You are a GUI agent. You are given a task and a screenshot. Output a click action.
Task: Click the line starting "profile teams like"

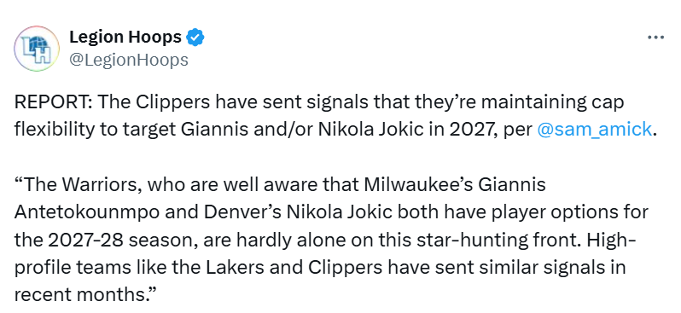(x=320, y=268)
